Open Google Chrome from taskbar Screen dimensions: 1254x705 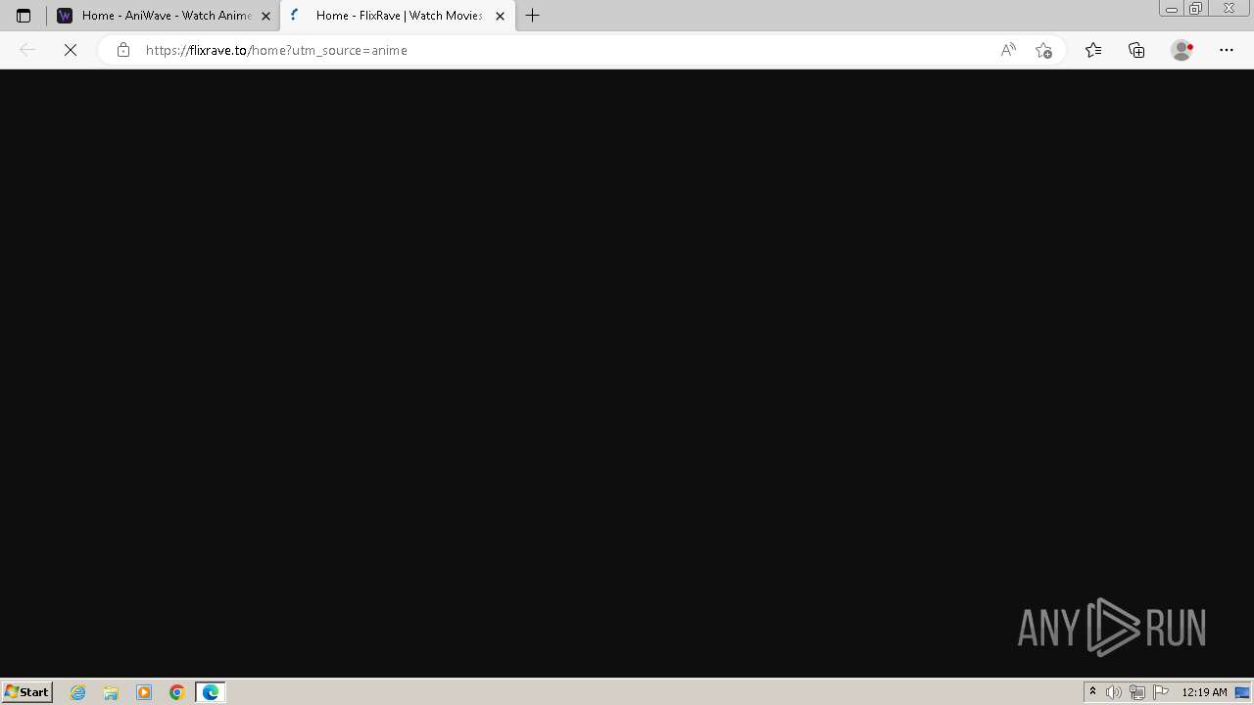177,692
